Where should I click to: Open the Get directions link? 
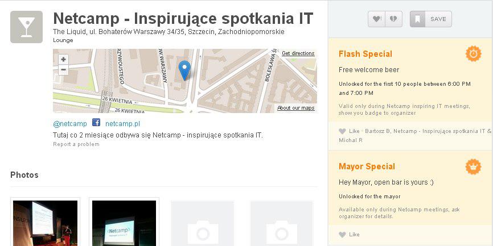[x=298, y=53]
